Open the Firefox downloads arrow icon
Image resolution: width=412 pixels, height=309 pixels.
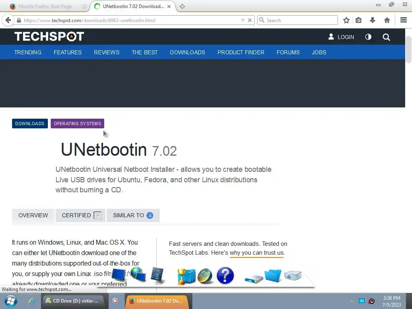click(x=372, y=20)
